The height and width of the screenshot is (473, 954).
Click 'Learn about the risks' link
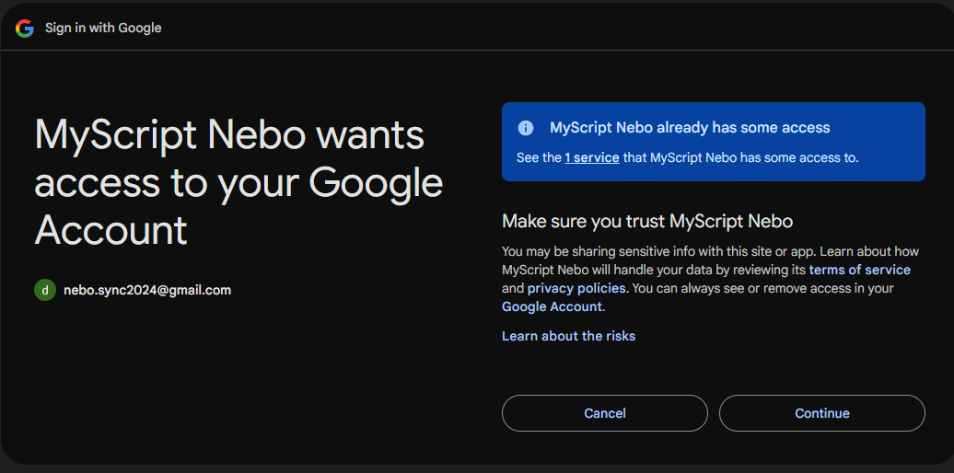[x=568, y=336]
